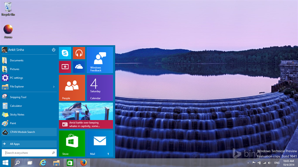
Task: Launch Firefox from taskbar
Action: coord(83,163)
